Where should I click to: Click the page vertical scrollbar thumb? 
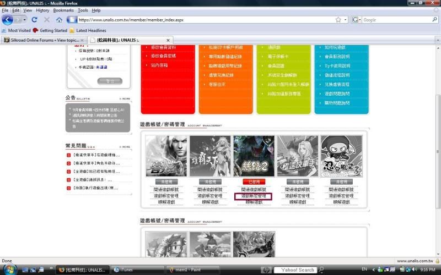tap(438, 152)
